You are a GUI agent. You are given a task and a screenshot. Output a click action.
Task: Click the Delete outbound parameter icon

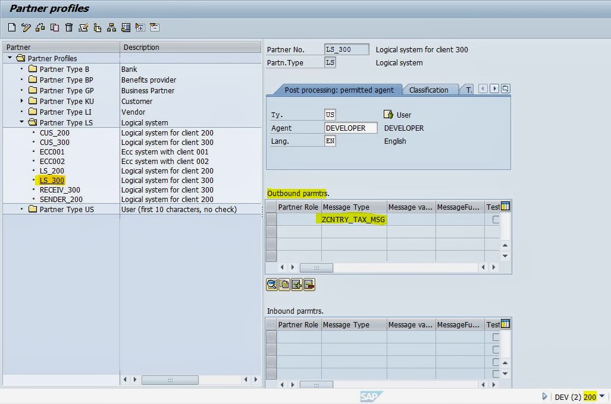tap(309, 285)
